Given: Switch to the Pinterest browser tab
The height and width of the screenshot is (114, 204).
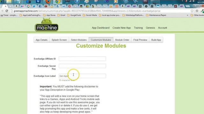Looking at the screenshot, I should tap(69, 6).
